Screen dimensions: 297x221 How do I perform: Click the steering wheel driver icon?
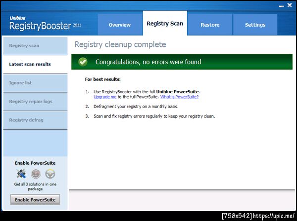coord(50,174)
